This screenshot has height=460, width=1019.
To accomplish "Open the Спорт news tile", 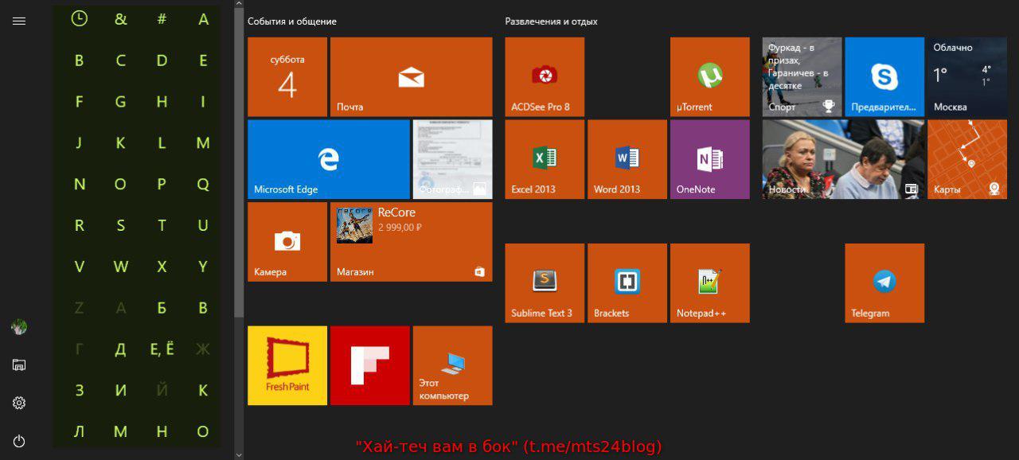I will pyautogui.click(x=802, y=76).
